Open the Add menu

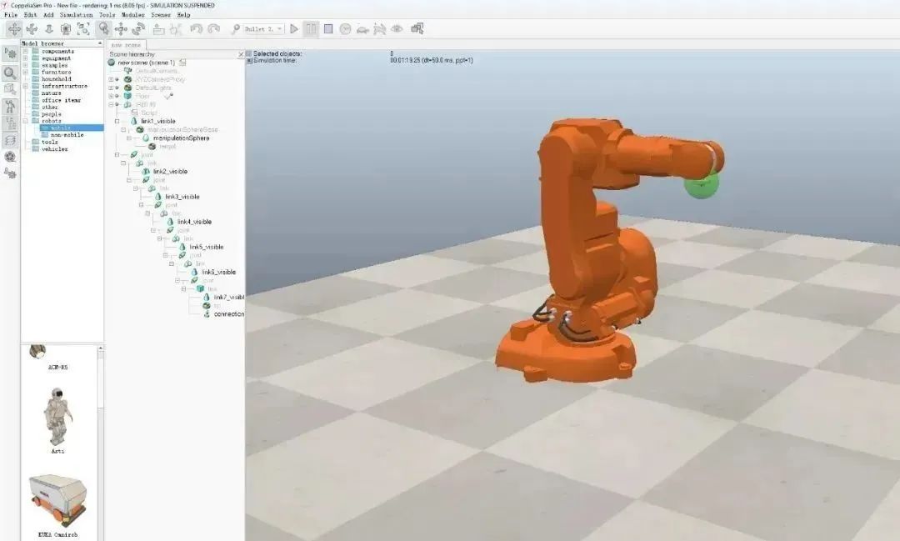(x=49, y=15)
